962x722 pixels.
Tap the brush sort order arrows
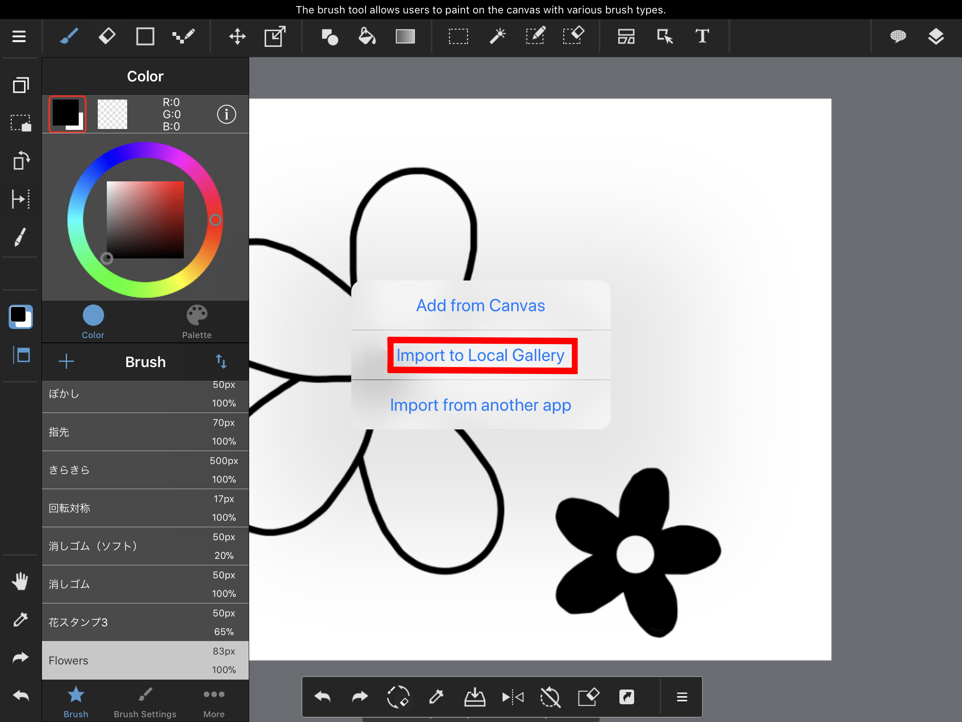point(221,362)
